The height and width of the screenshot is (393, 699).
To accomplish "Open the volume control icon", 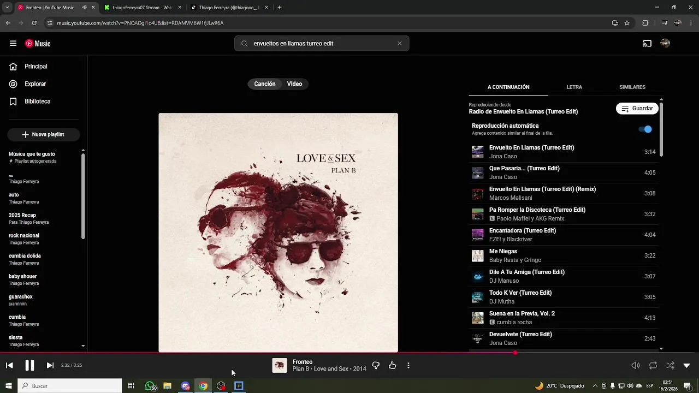I will point(636,366).
